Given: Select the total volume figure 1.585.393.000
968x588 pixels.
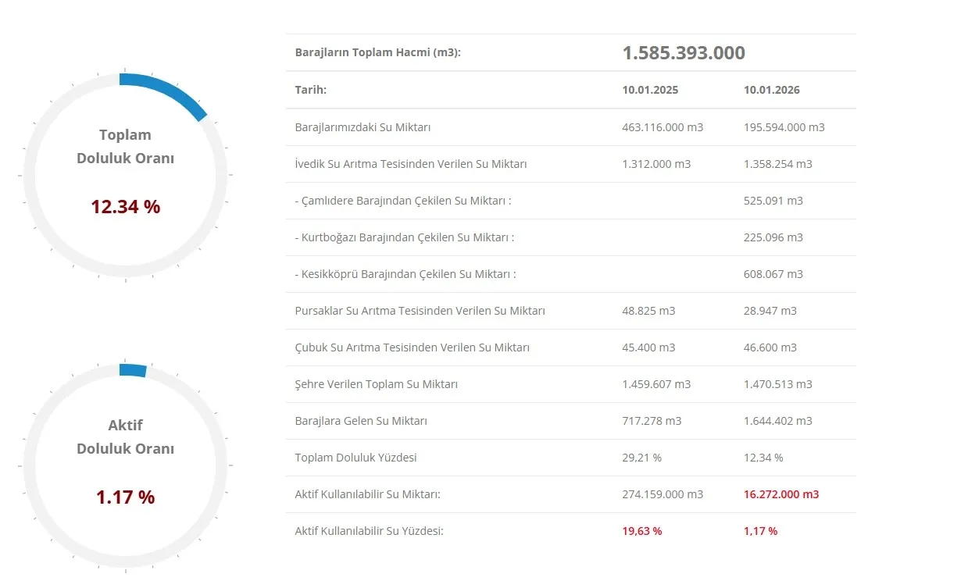Looking at the screenshot, I should coord(683,53).
